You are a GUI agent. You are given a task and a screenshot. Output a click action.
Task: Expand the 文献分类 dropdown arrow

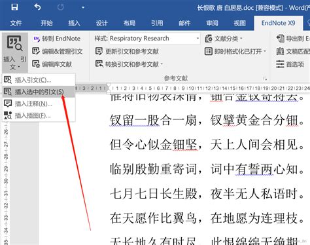point(241,39)
